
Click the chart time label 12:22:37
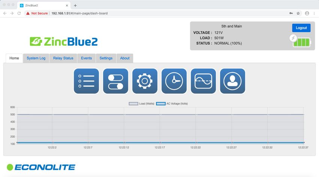tap(303, 147)
